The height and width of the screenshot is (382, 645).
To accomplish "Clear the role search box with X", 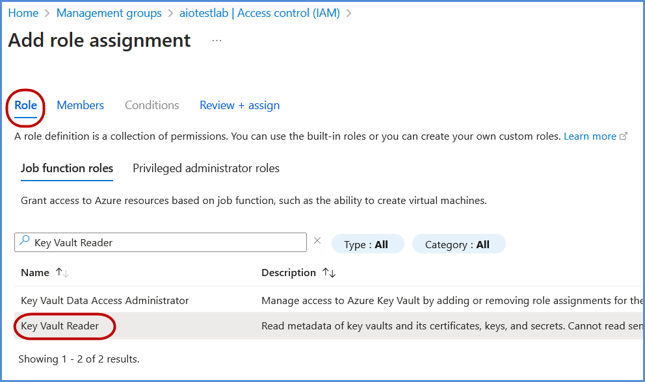I will coord(317,241).
